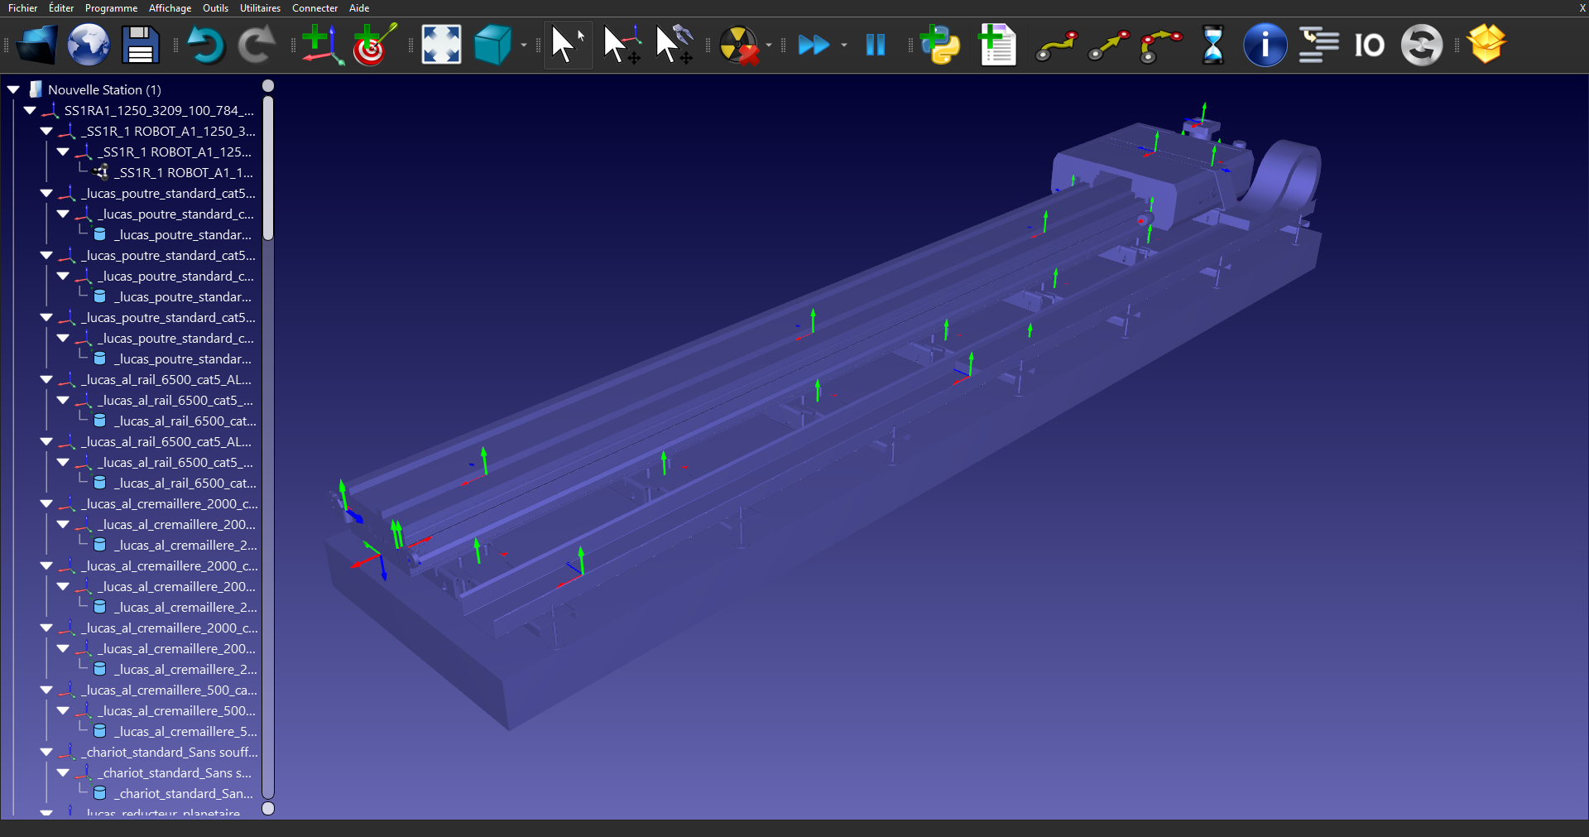
Task: Click the Open file folder icon
Action: tap(37, 45)
